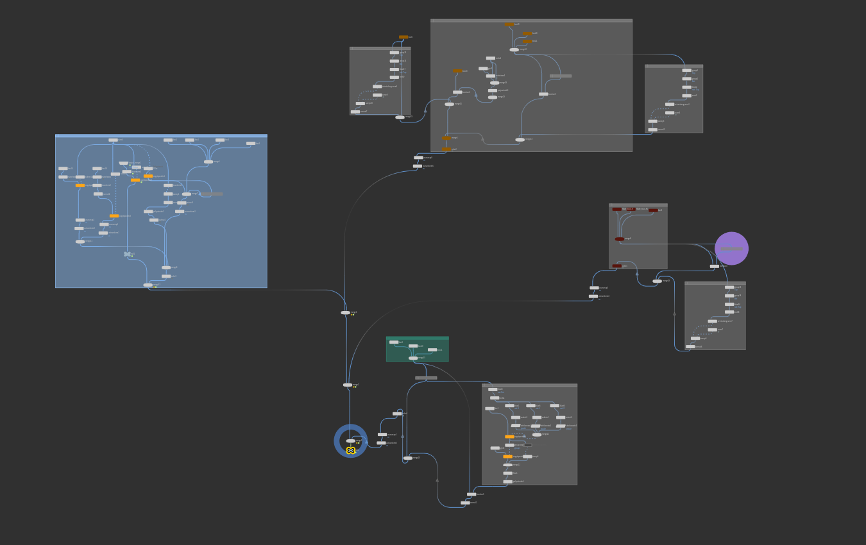Click the bottommost normal node of the whole graph

coord(465,503)
